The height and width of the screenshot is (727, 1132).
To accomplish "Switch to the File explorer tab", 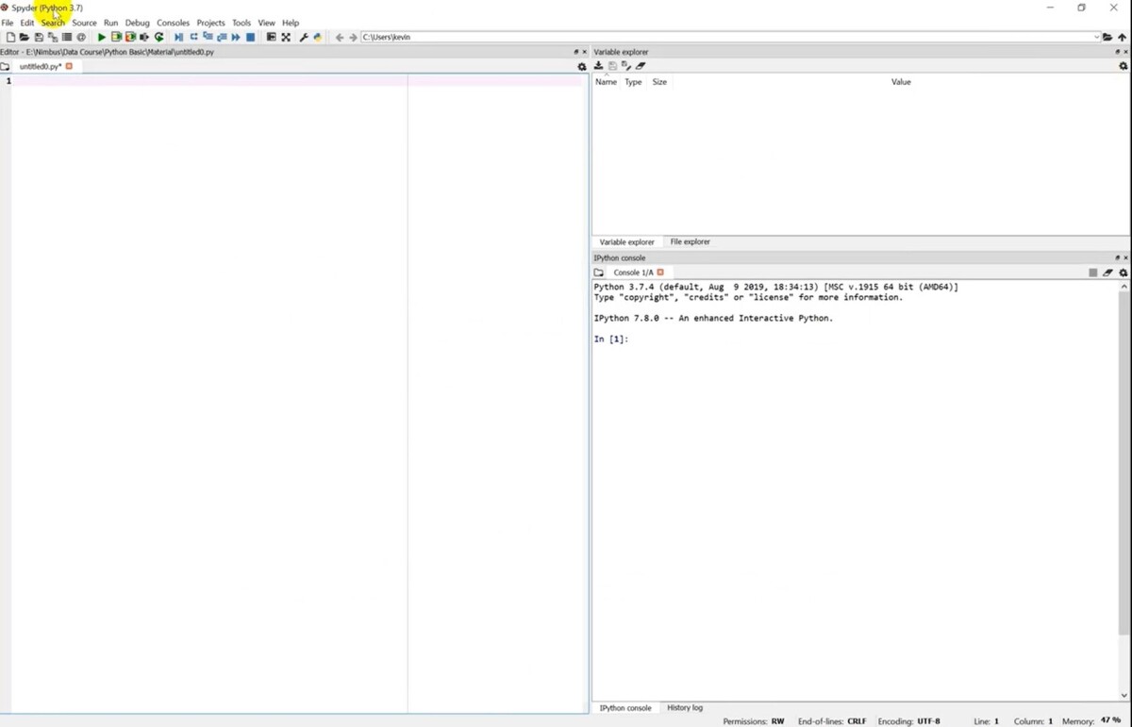I will (690, 242).
